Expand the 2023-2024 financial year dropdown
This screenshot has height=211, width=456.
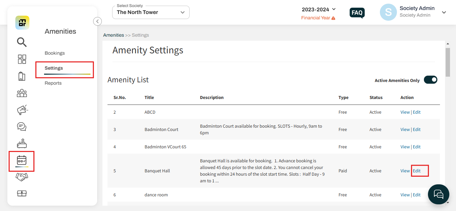[319, 9]
